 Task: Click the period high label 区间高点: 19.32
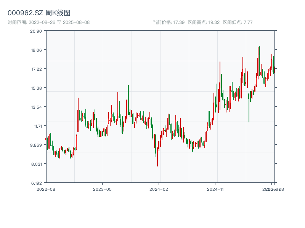point(204,22)
